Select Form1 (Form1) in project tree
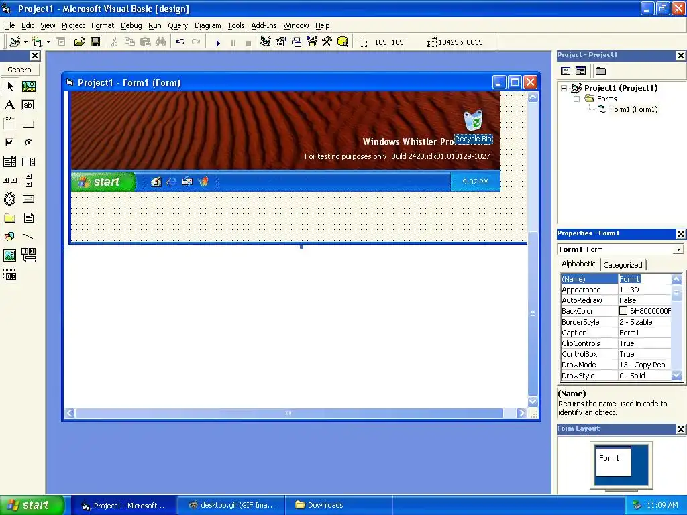This screenshot has height=515, width=687. click(633, 109)
